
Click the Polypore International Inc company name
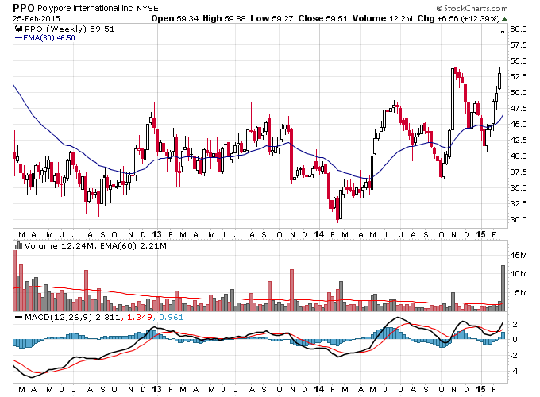(x=85, y=8)
